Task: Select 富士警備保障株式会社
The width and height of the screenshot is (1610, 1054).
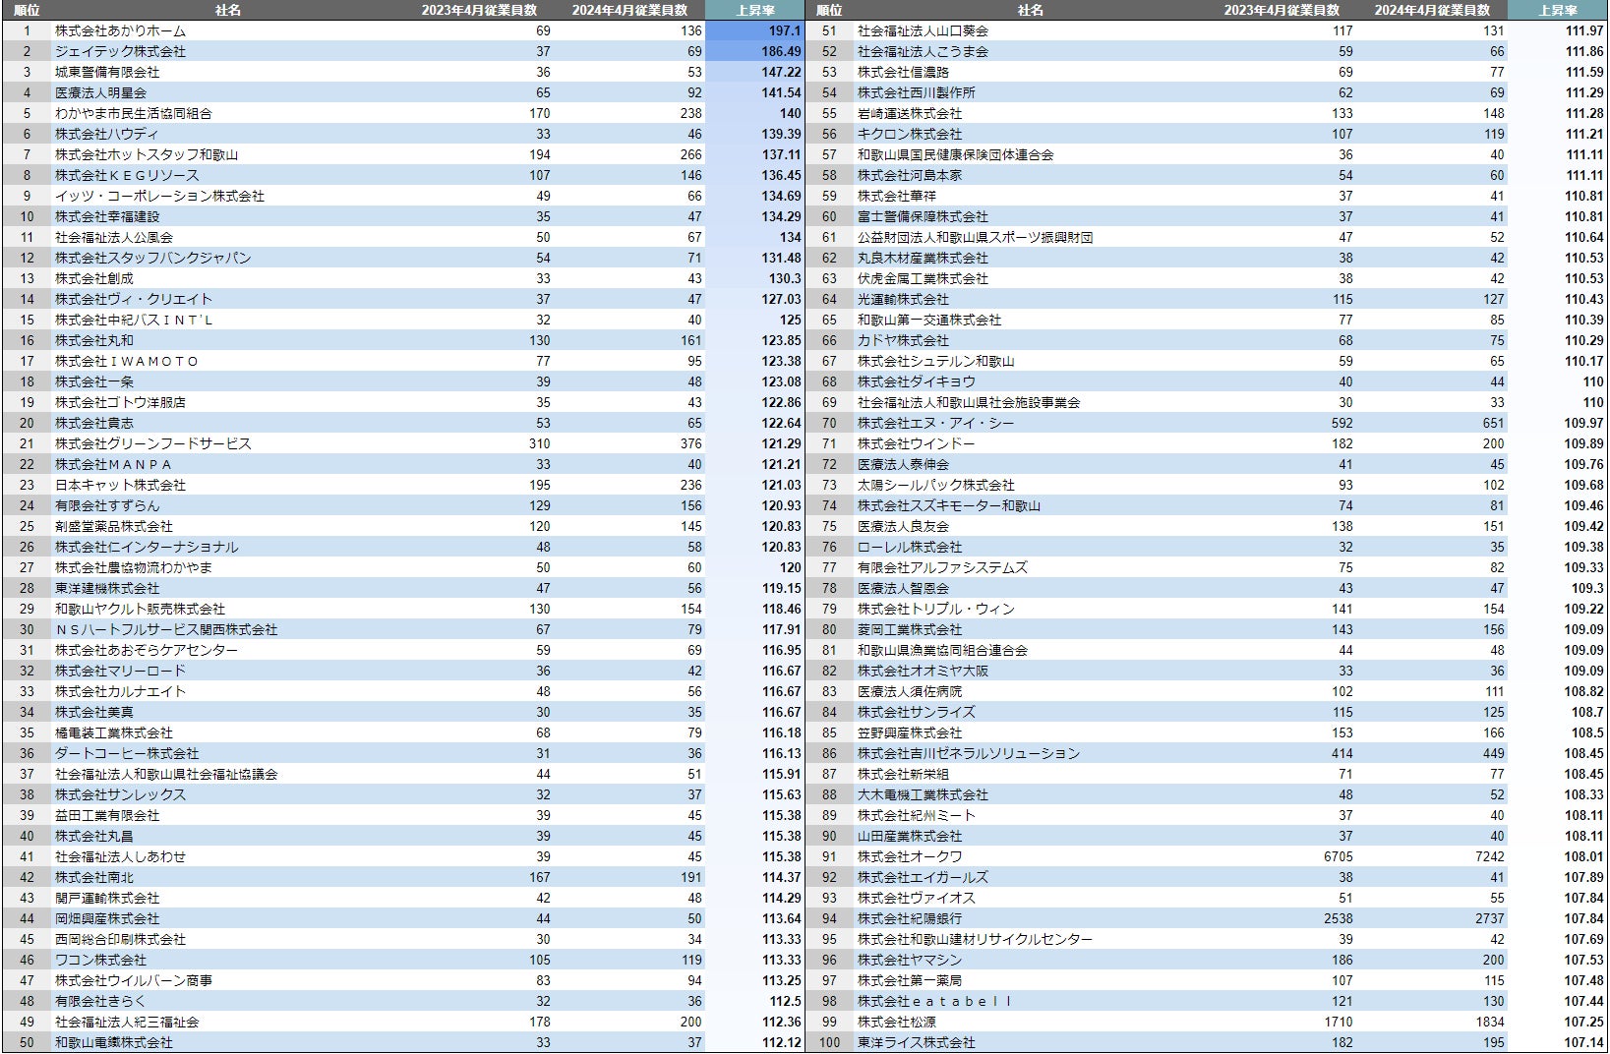Action: pos(923,216)
